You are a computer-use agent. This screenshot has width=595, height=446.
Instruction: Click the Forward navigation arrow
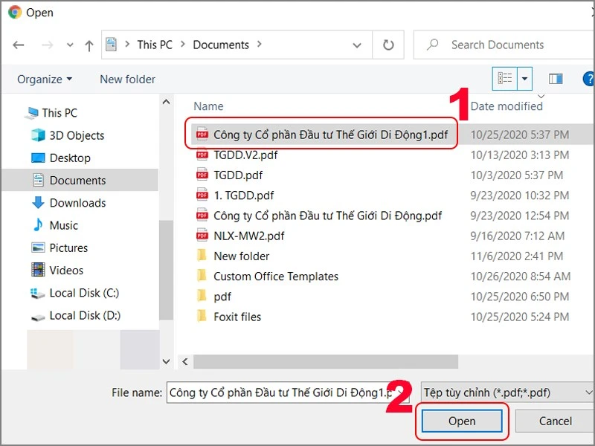pyautogui.click(x=47, y=45)
